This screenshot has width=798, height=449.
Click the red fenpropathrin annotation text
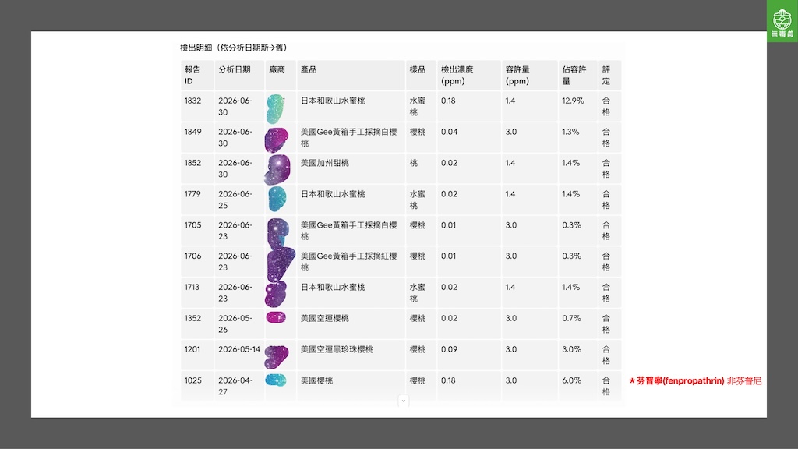pyautogui.click(x=695, y=380)
